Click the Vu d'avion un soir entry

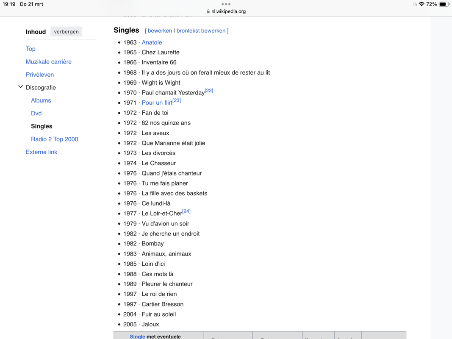[166, 224]
